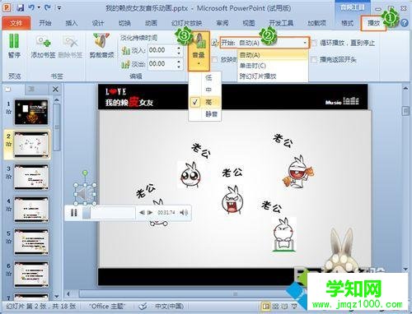Screen dimensions: 412x314
Task: Increase the 淡入 value with up arrow
Action: click(x=179, y=48)
